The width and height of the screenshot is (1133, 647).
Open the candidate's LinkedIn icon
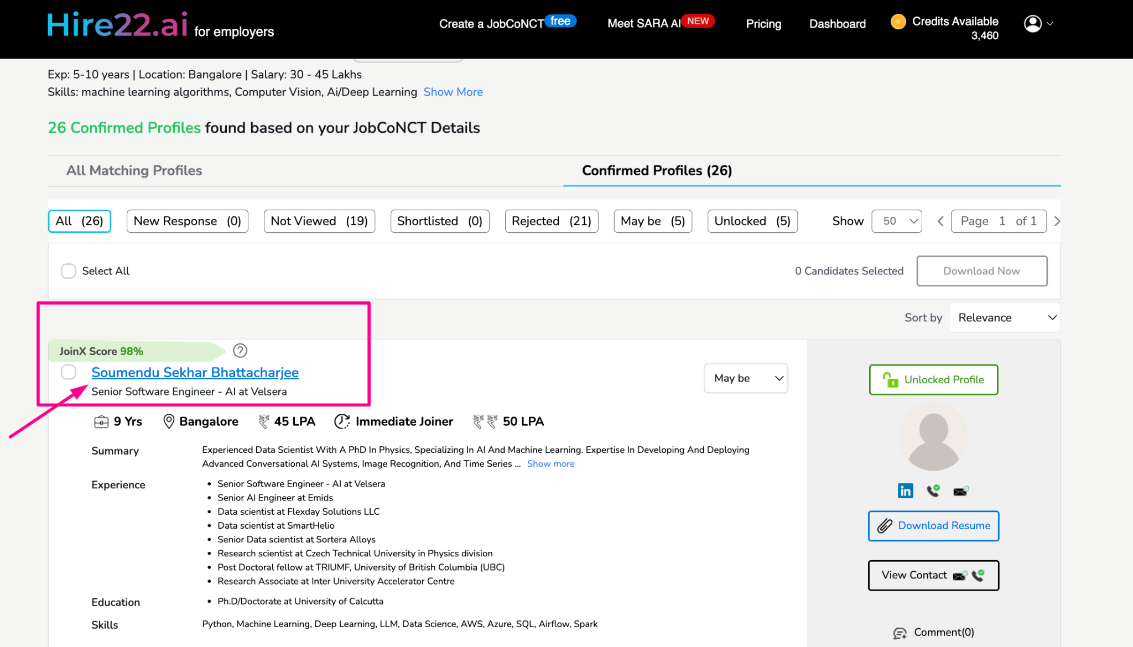[905, 491]
